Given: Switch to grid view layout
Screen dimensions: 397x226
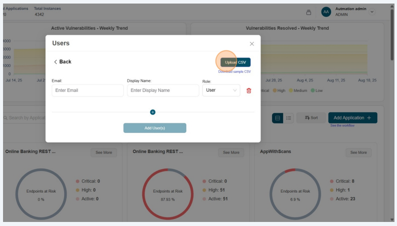Looking at the screenshot, I should coord(277,118).
